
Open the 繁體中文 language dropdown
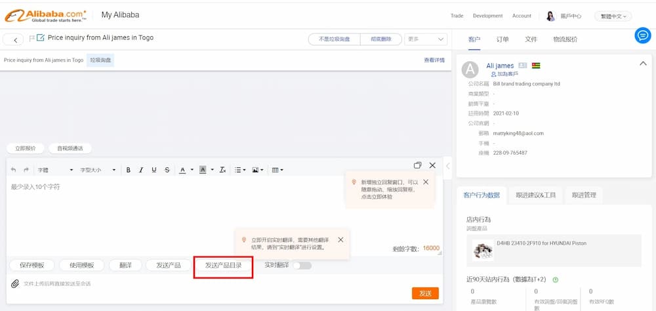pyautogui.click(x=613, y=16)
